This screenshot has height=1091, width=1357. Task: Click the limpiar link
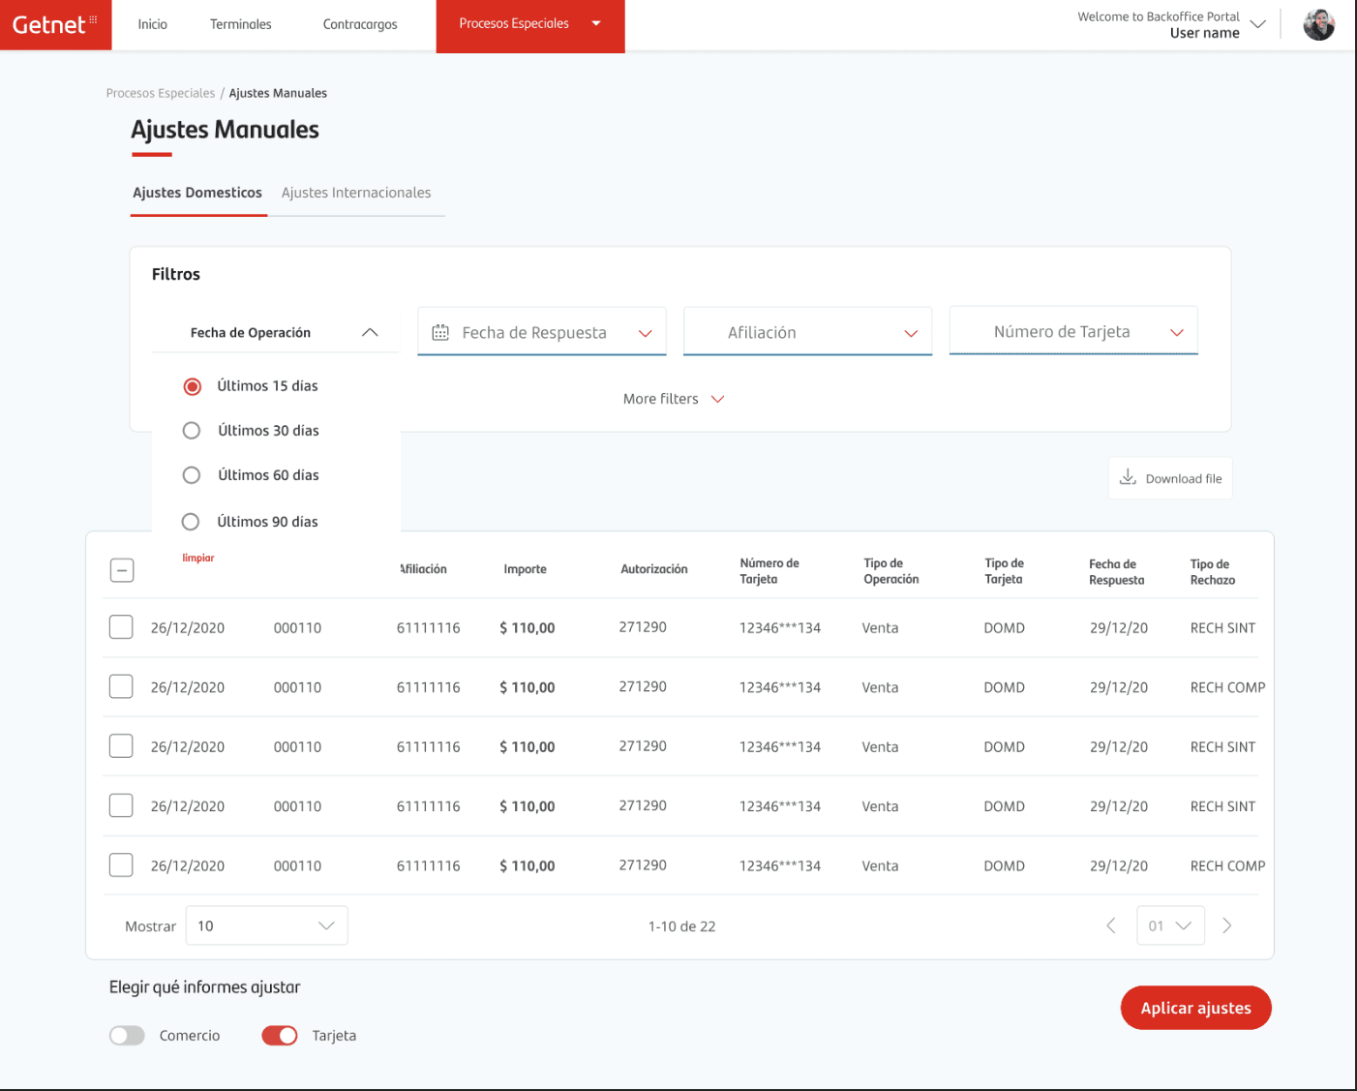(198, 558)
